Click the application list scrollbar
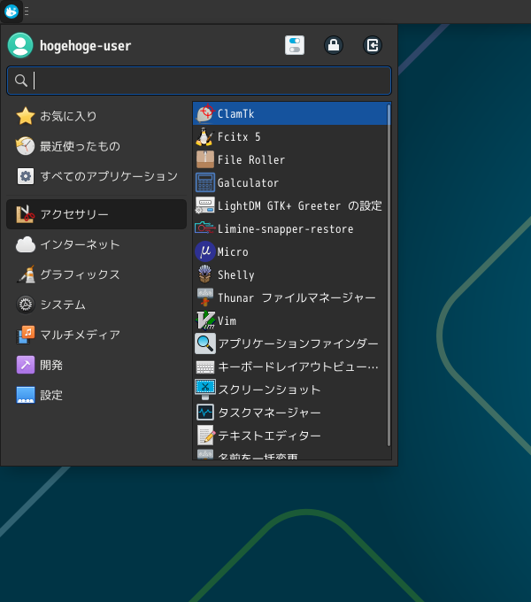 tap(389, 274)
